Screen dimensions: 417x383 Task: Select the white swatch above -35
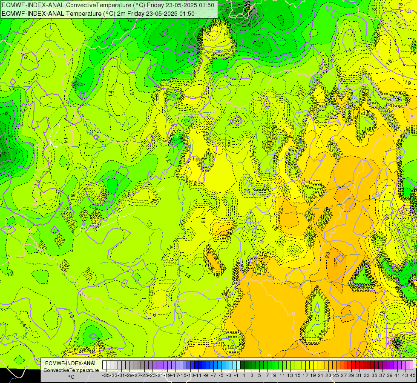(104, 365)
